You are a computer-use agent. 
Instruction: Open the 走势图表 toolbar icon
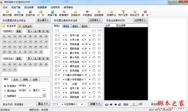tap(99, 13)
